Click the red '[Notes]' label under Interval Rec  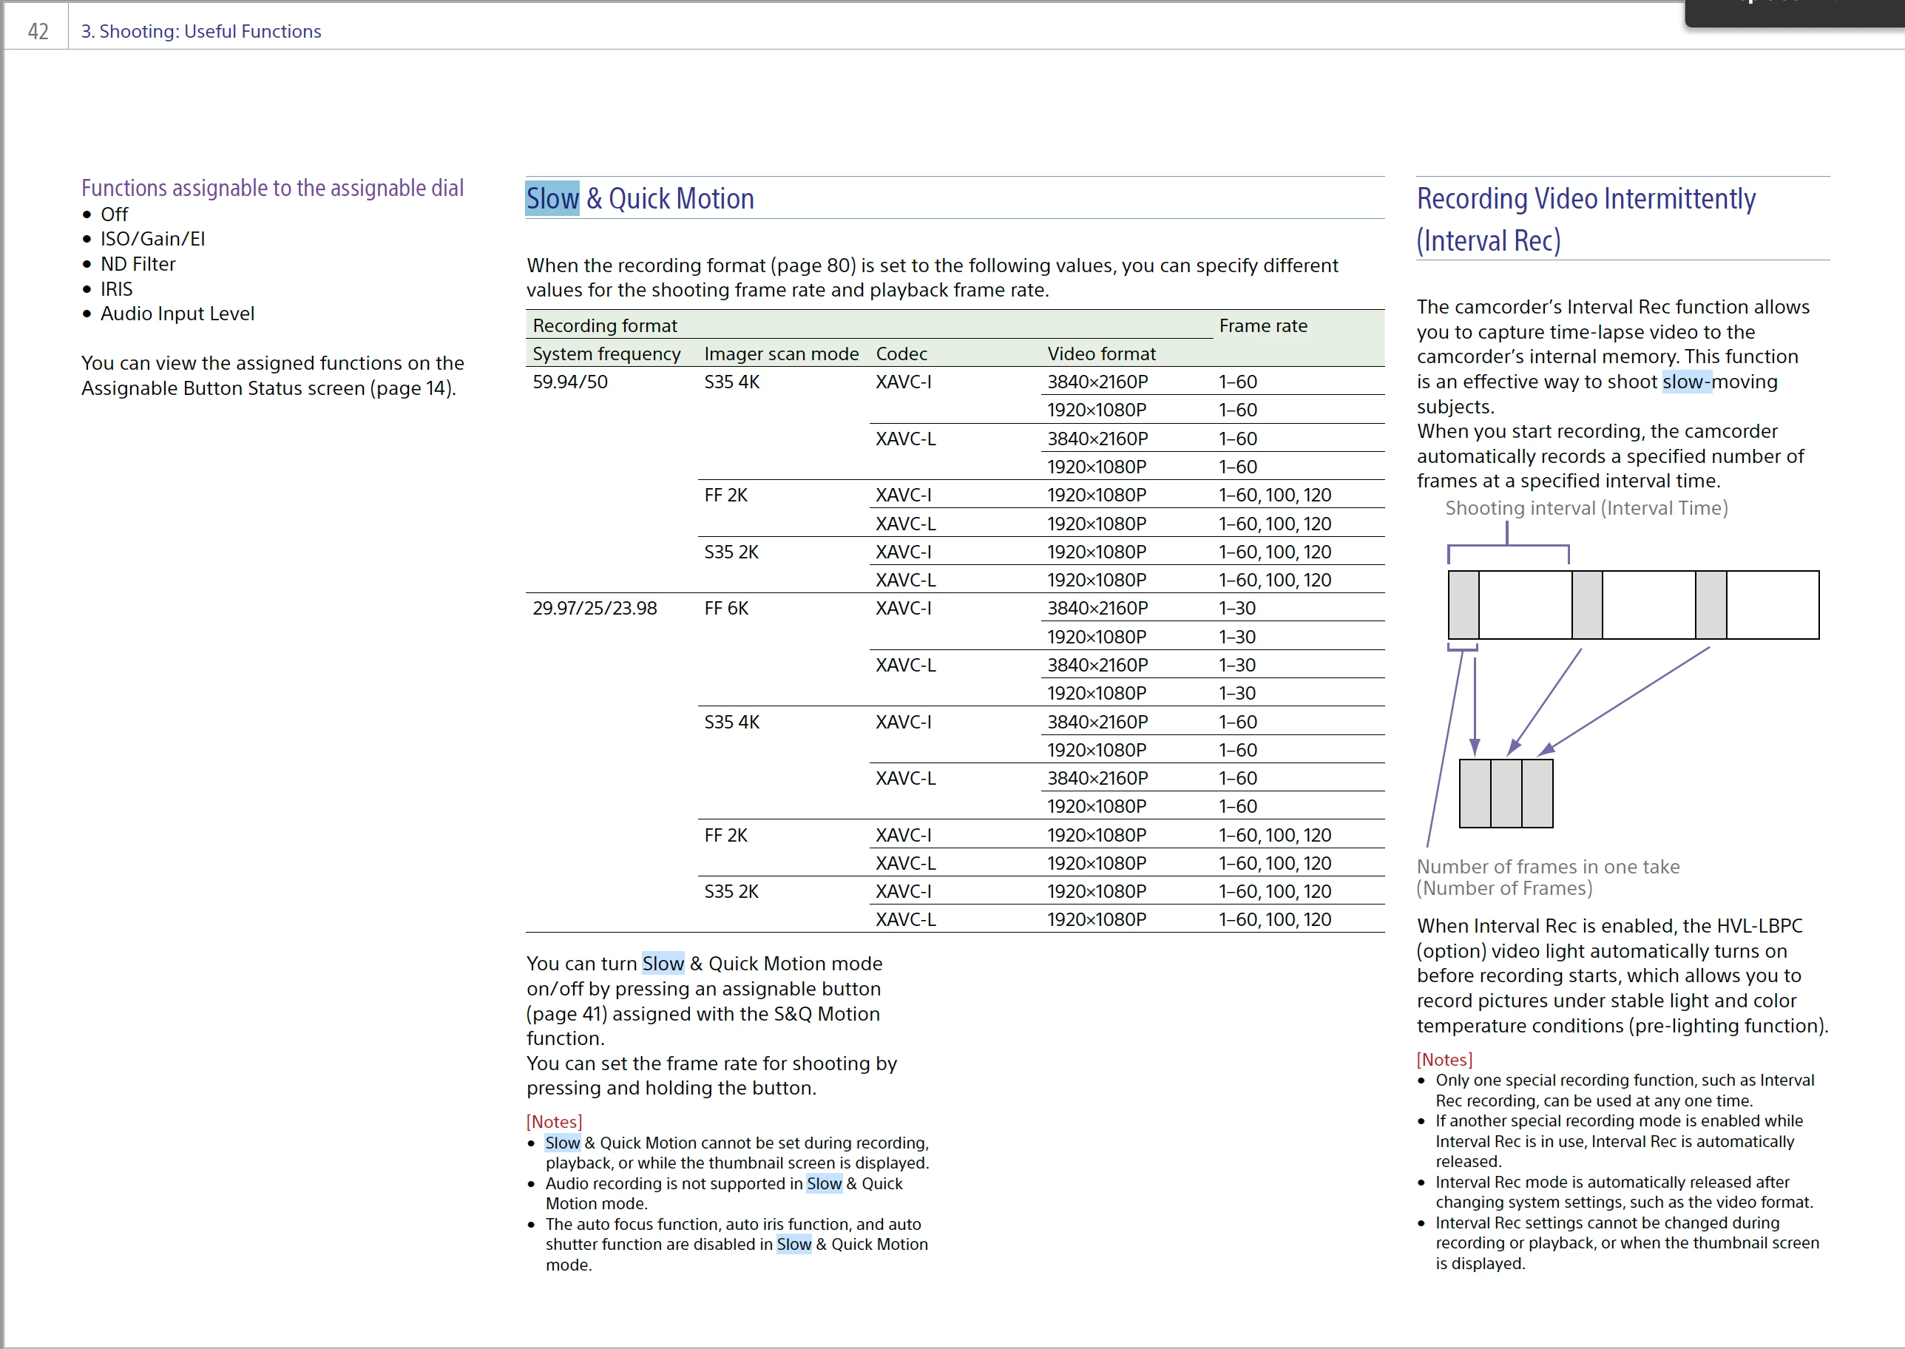[x=1444, y=1060]
